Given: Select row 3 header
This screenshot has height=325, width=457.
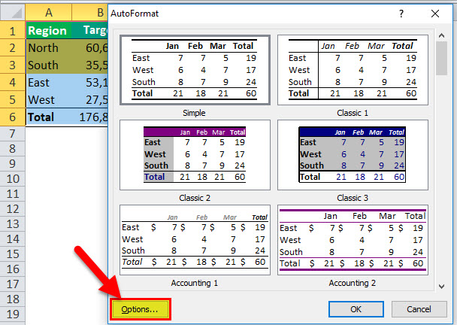Looking at the screenshot, I should click(x=12, y=65).
